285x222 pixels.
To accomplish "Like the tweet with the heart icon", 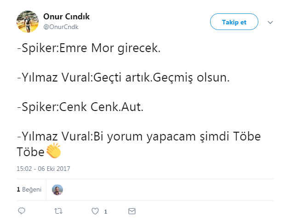I will click(x=95, y=211).
